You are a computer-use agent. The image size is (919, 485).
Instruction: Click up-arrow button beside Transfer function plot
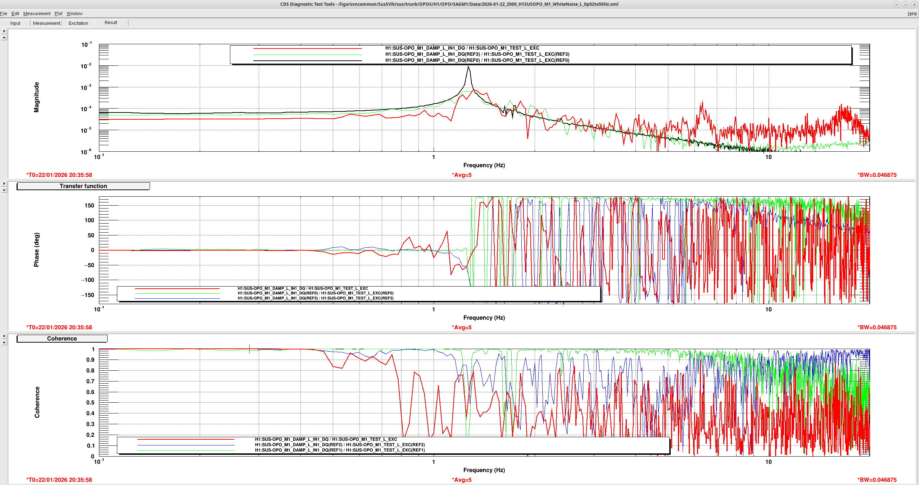[x=4, y=190]
